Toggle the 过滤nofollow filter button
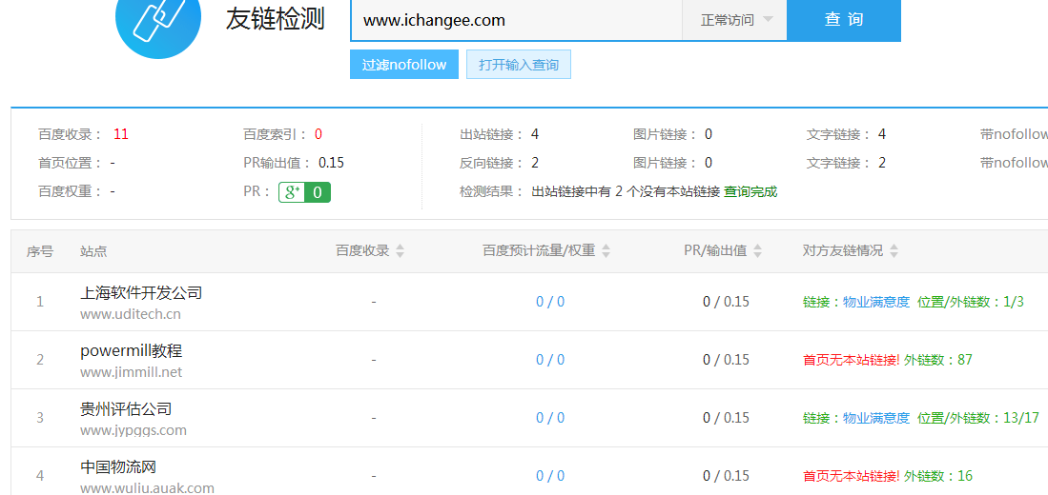 (403, 65)
